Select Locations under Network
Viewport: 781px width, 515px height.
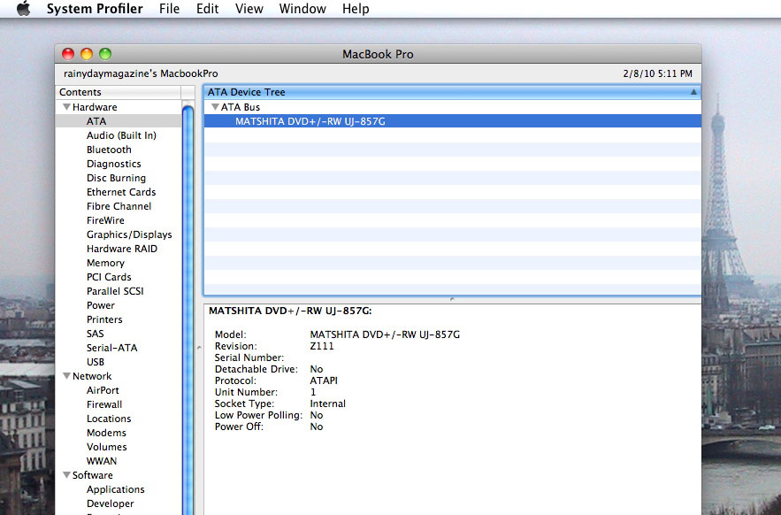coord(109,419)
